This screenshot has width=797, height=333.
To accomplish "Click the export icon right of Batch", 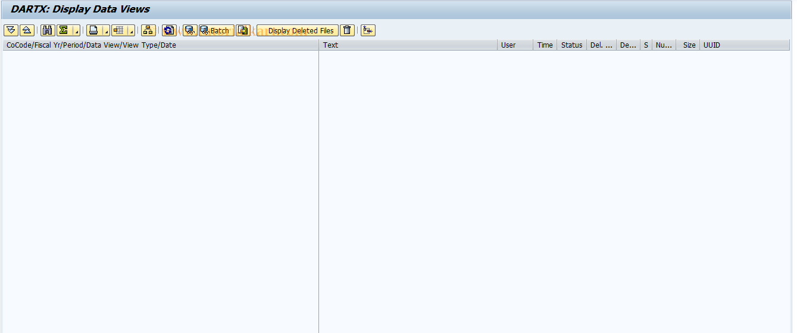I will pos(243,30).
